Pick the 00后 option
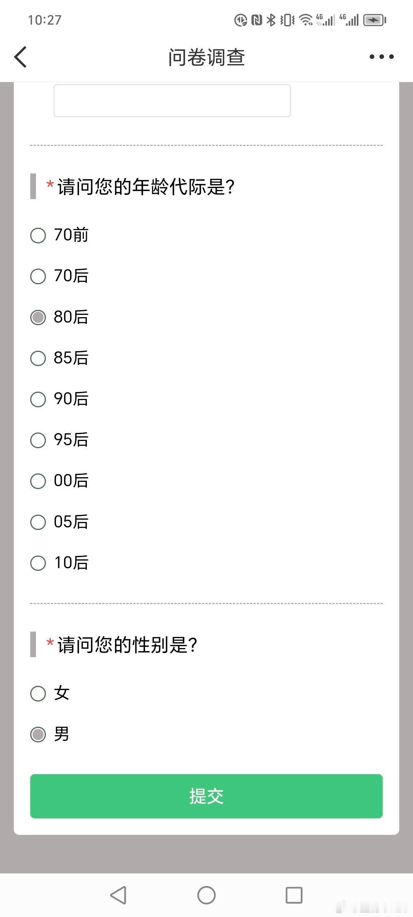This screenshot has width=413, height=917. [60, 481]
